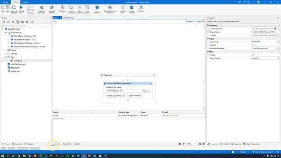
Task: Launch Data Scraping wizard
Action: pos(79,9)
